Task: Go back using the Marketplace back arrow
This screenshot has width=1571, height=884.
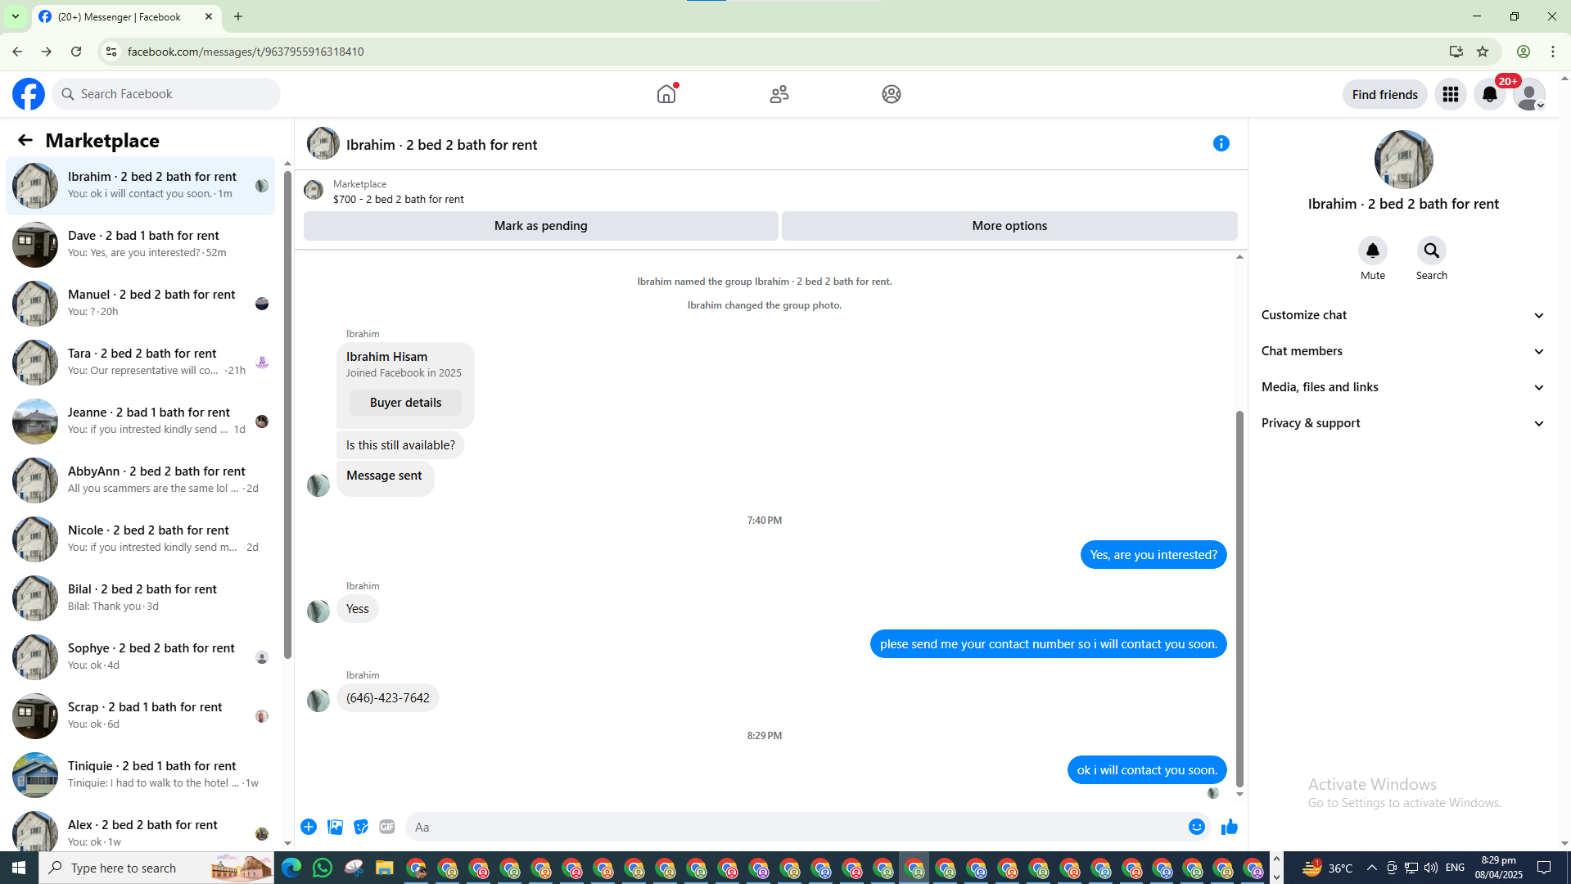Action: [25, 140]
